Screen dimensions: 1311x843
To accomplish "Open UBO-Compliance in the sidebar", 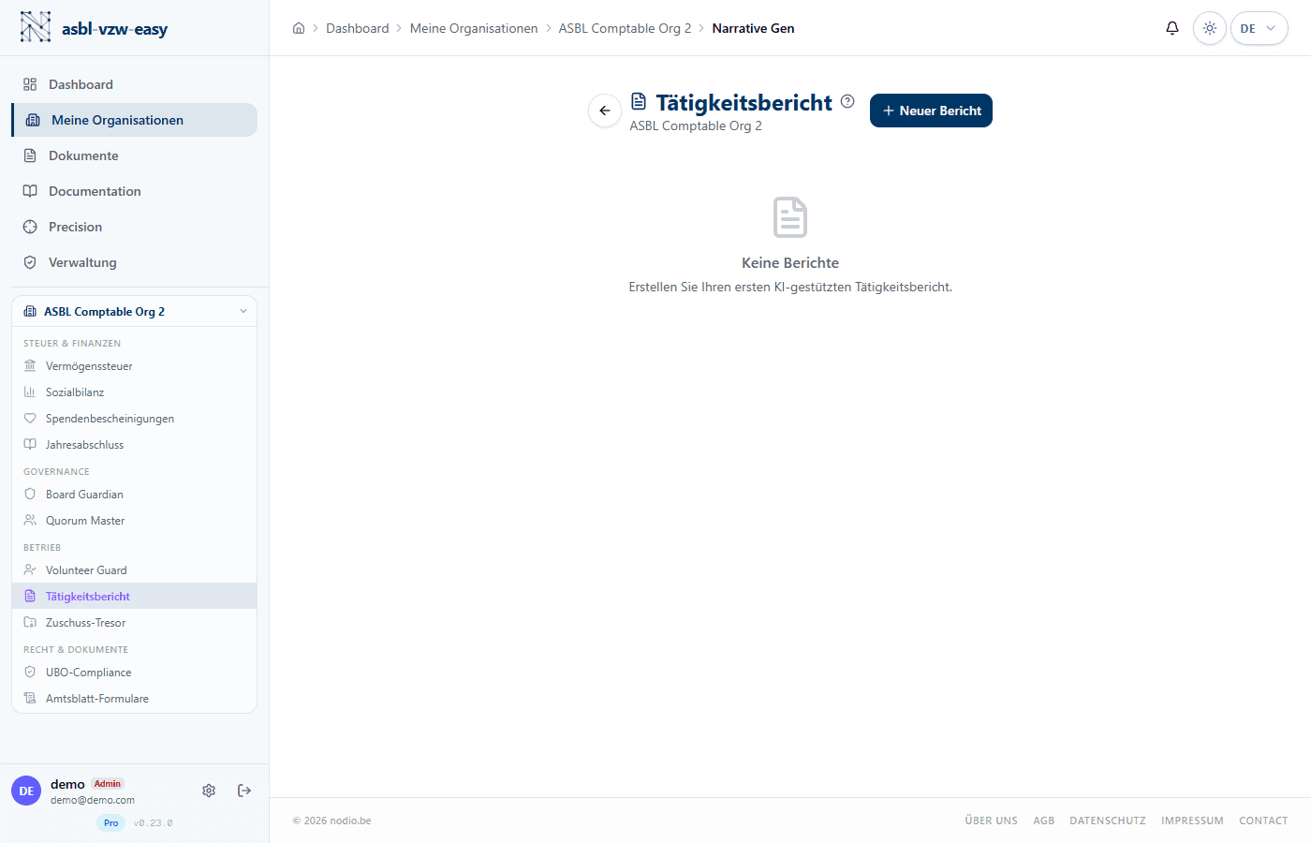I will click(x=134, y=673).
